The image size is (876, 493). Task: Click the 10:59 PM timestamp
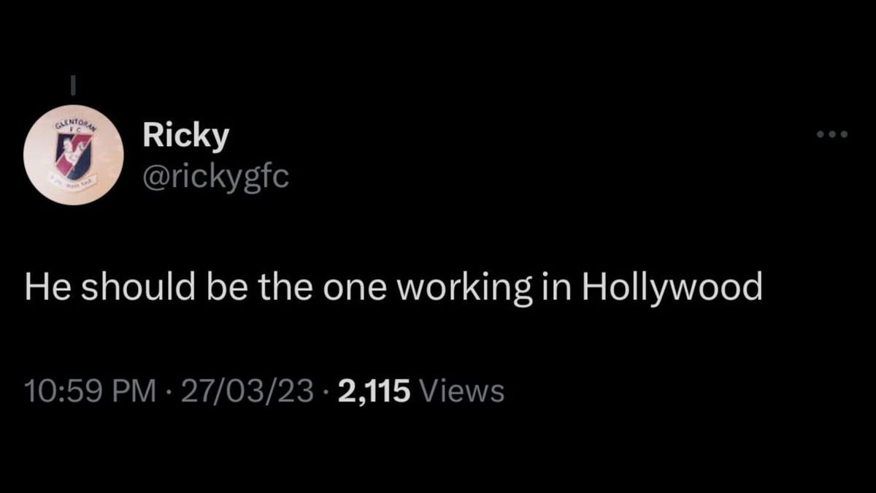90,391
